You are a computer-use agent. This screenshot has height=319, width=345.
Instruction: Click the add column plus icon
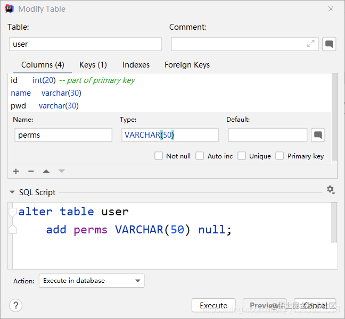[16, 171]
